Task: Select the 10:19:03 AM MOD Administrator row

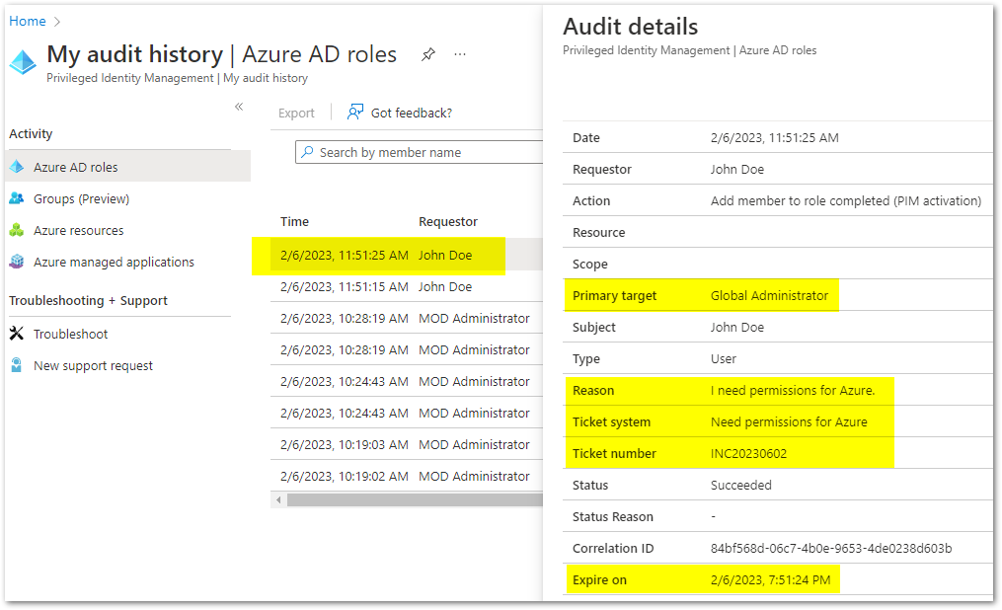Action: point(407,444)
